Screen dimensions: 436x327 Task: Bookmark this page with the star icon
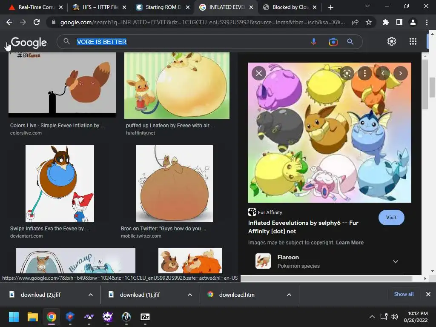click(369, 22)
